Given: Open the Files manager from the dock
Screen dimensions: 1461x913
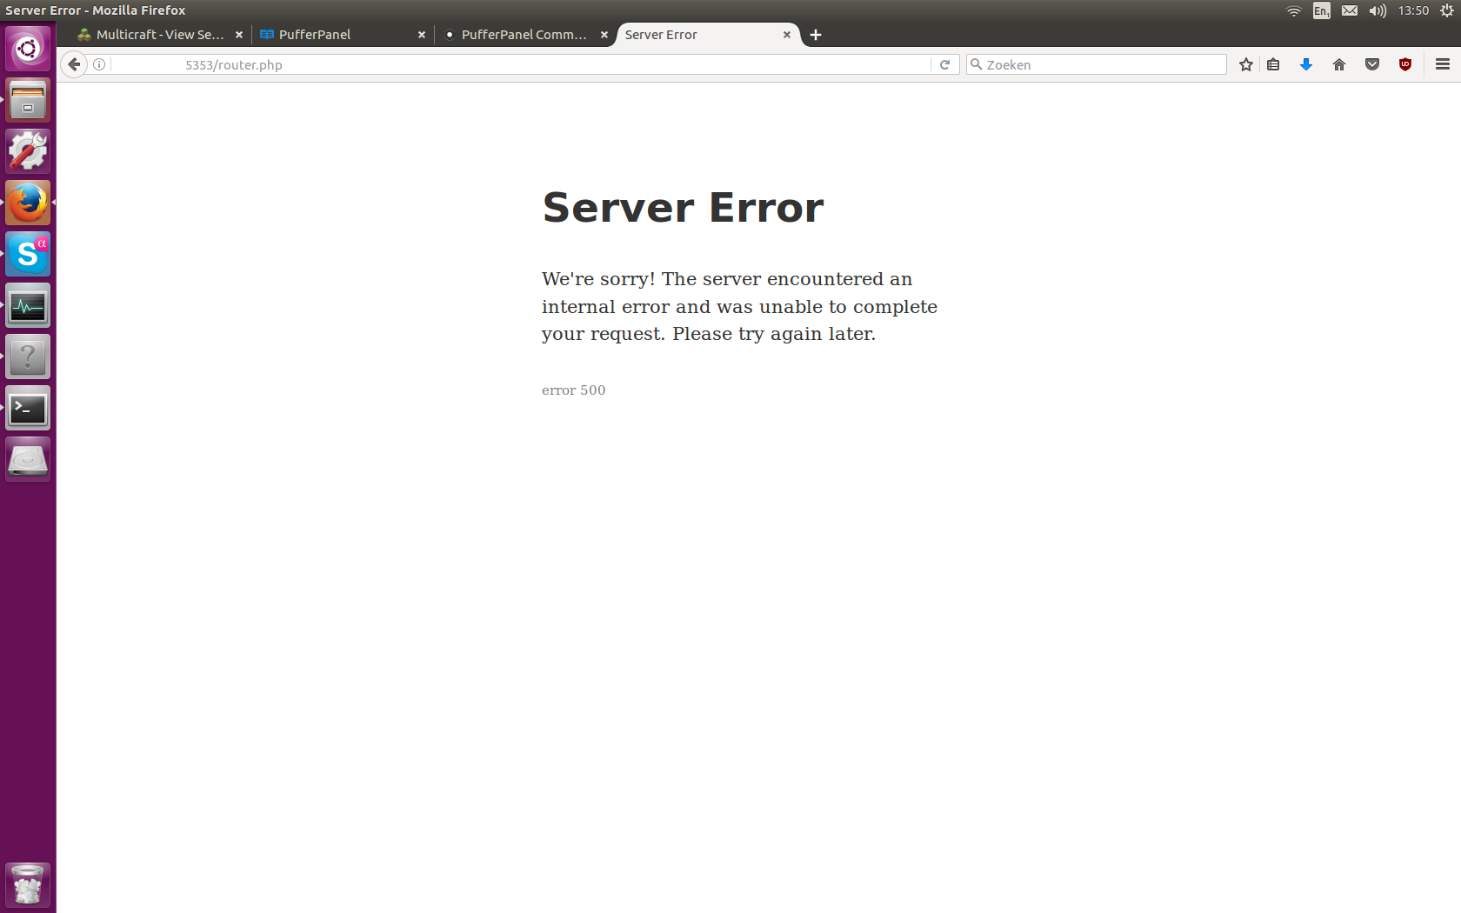Looking at the screenshot, I should point(28,100).
